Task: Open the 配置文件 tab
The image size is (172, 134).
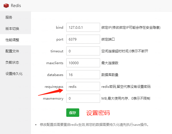Action: coord(12,51)
